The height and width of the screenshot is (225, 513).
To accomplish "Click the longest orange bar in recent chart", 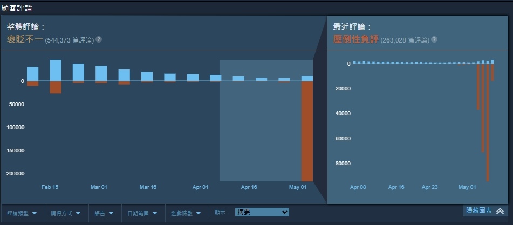I will click(488, 123).
